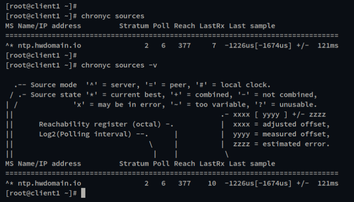Click '-1226us[-1674us]' in the first output row
Viewport: 354px width, 202px height.
pyautogui.click(x=258, y=46)
